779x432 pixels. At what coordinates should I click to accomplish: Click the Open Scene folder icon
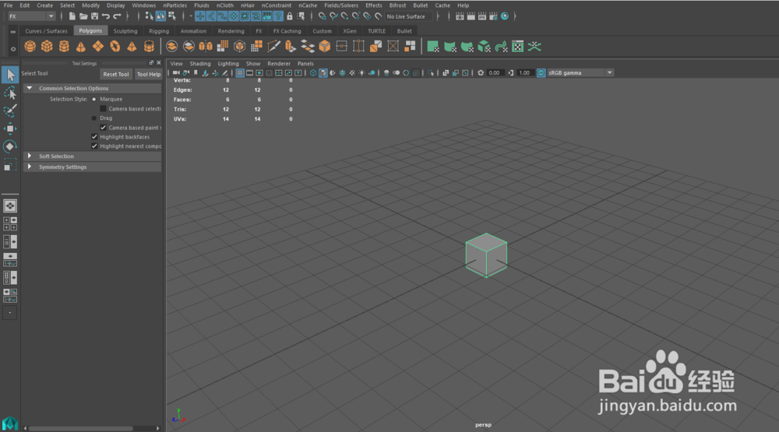[x=83, y=16]
